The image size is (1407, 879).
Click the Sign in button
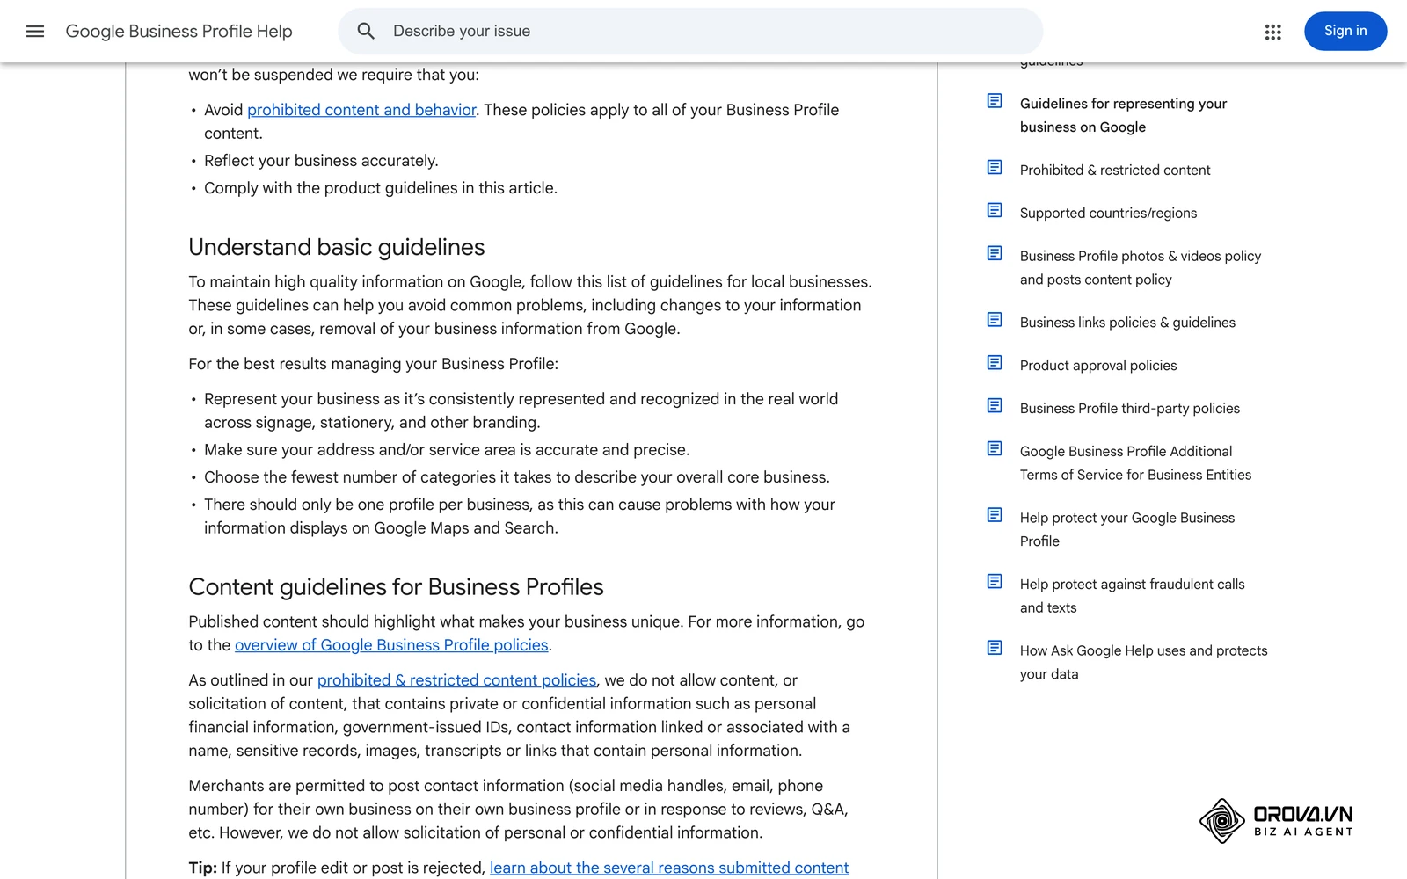pyautogui.click(x=1345, y=31)
